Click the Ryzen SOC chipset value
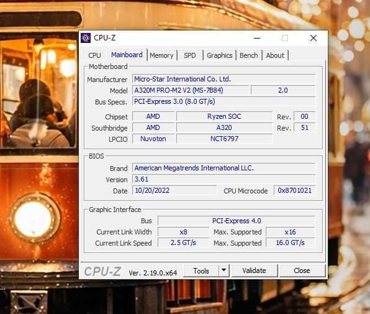This screenshot has height=314, width=370. (224, 116)
